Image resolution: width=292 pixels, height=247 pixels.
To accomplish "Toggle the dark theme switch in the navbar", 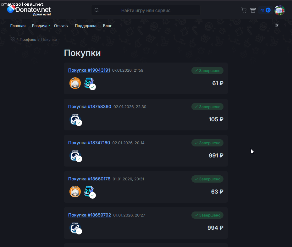I will (x=277, y=25).
